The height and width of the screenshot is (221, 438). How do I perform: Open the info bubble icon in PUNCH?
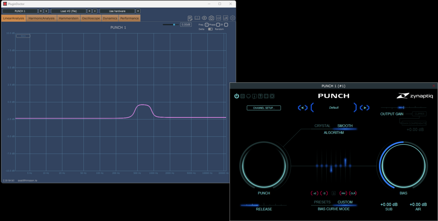[x=254, y=96]
